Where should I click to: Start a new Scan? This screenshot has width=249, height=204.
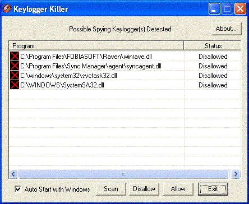coord(111,189)
